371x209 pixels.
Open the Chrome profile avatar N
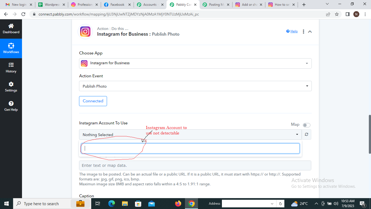click(x=356, y=14)
